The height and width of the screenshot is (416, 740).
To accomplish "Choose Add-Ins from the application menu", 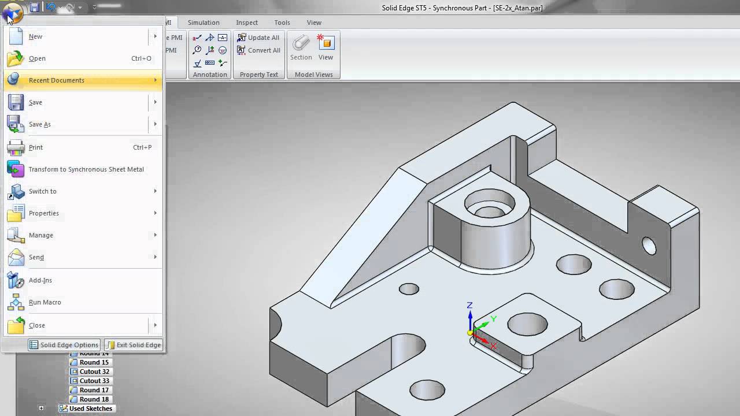I will pos(83,280).
